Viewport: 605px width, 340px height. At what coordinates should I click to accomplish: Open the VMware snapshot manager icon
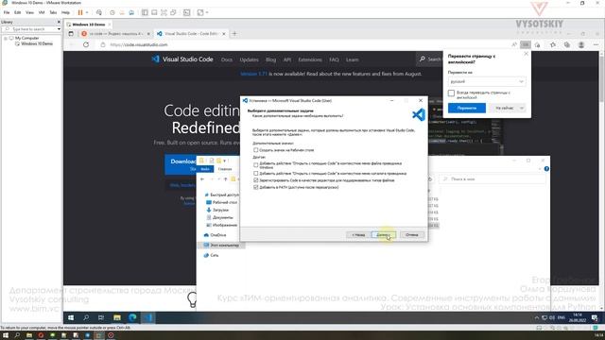[x=131, y=12]
